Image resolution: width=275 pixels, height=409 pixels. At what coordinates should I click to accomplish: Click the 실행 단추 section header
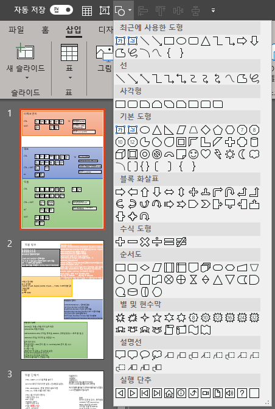tap(187, 380)
